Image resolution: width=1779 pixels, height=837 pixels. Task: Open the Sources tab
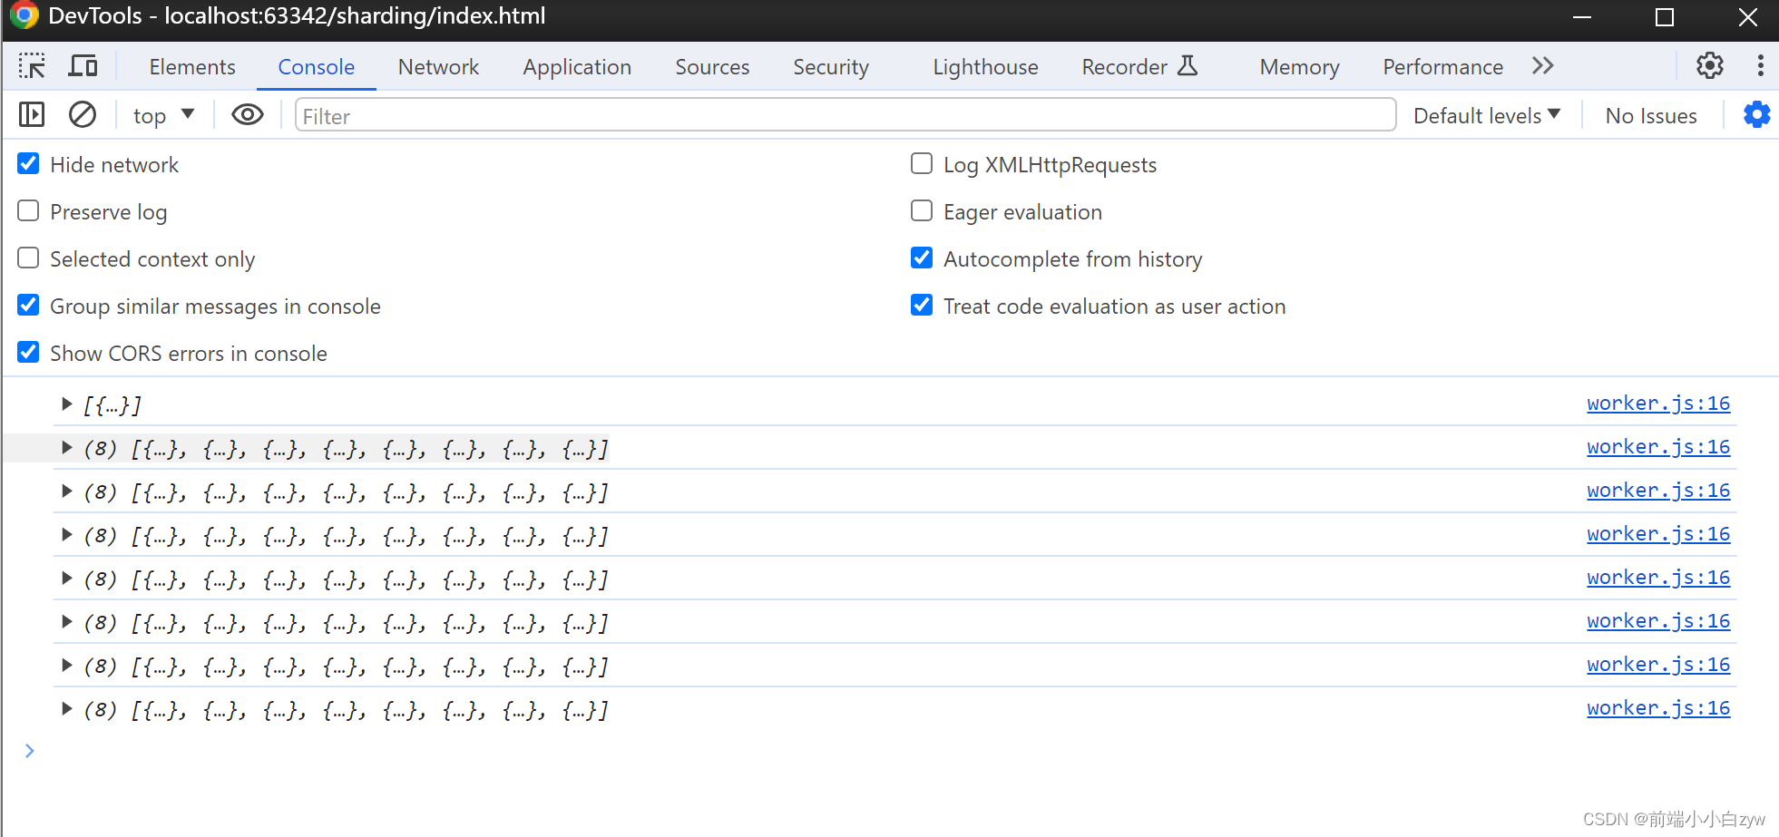[x=712, y=67]
